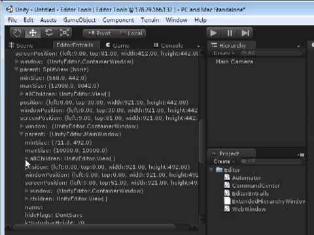Screen dimensions: 314x235
Task: Select the Scale tool
Action: tap(64, 33)
